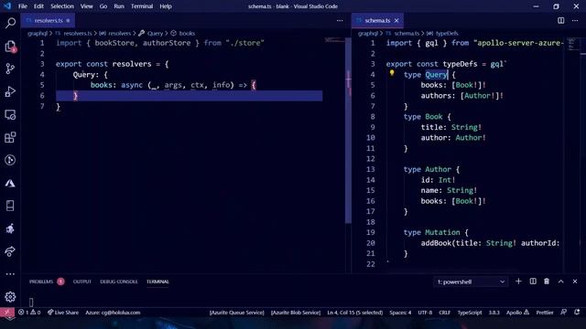Viewport: 586px width, 329px height.
Task: Change language mode via TypeScript item
Action: click(x=470, y=313)
